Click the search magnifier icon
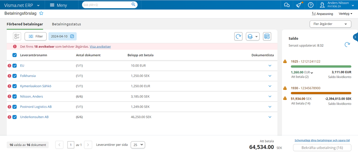This screenshot has width=358, height=154. [133, 4]
